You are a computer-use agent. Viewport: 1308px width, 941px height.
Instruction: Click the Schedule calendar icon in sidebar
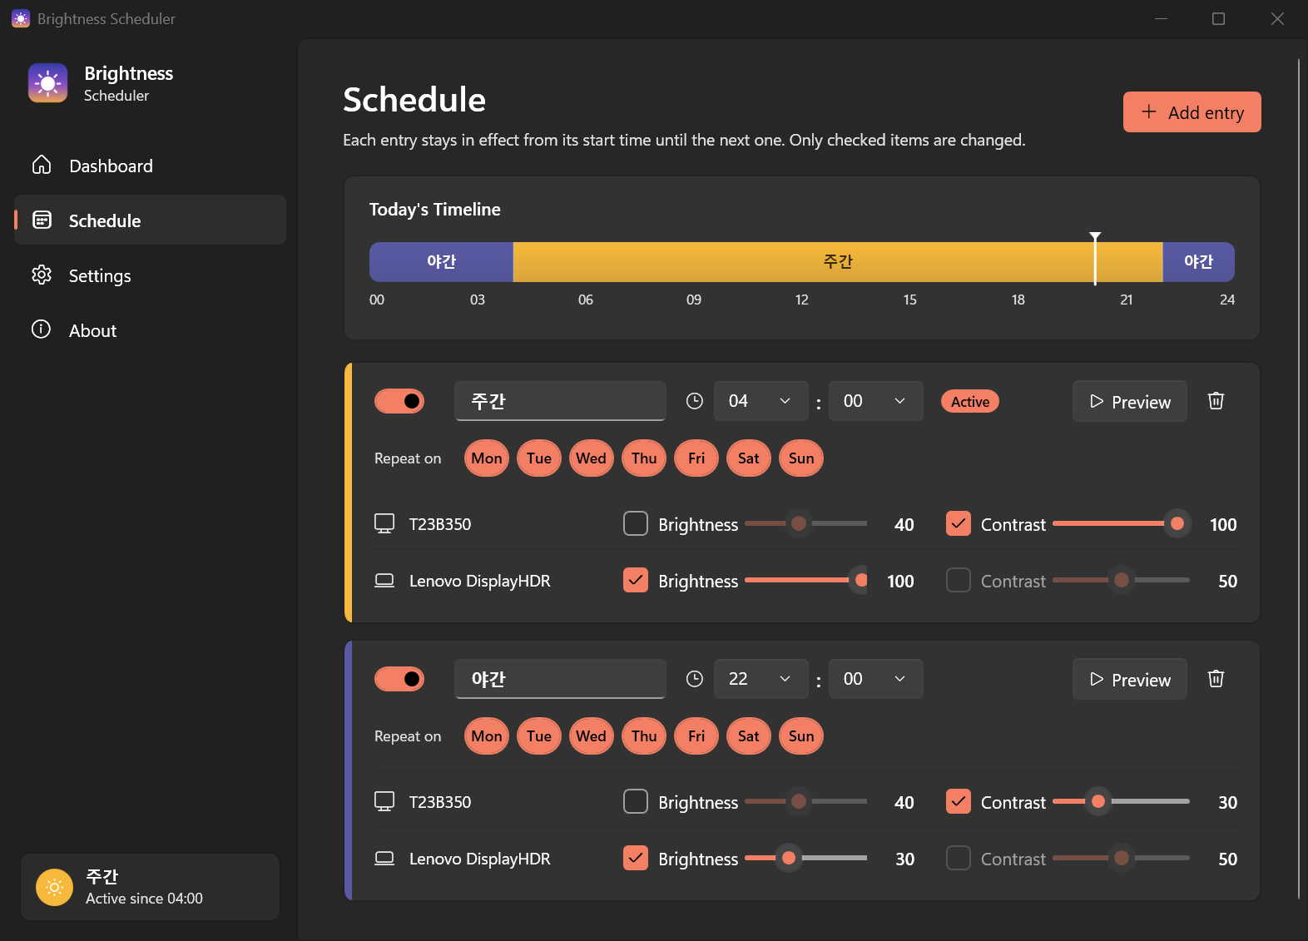42,220
